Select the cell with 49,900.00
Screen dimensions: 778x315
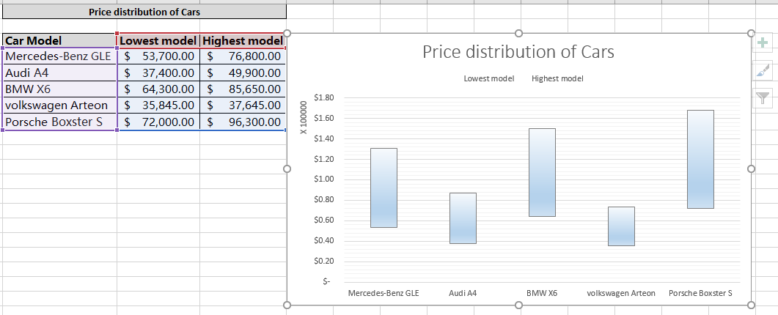click(243, 73)
